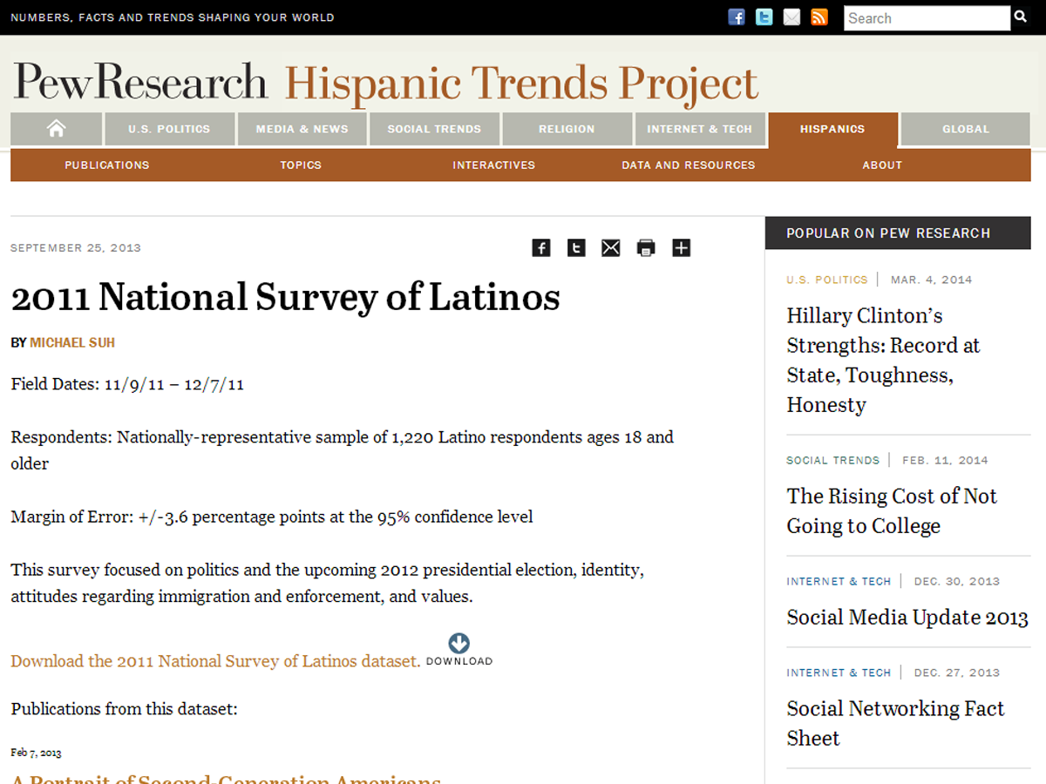The height and width of the screenshot is (784, 1046).
Task: Open the About submenu item
Action: click(882, 165)
